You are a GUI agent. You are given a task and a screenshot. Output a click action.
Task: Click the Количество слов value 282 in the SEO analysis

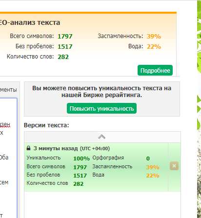63,57
